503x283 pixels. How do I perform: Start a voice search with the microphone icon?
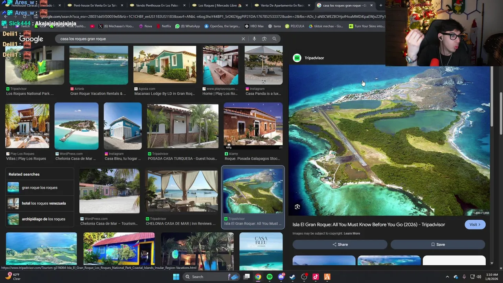(254, 39)
